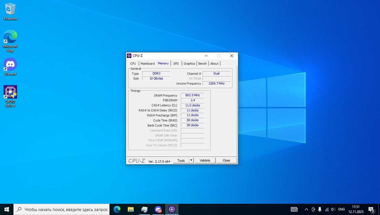Switch to the Mainboard tab
This screenshot has height=215, width=380.
(x=147, y=64)
